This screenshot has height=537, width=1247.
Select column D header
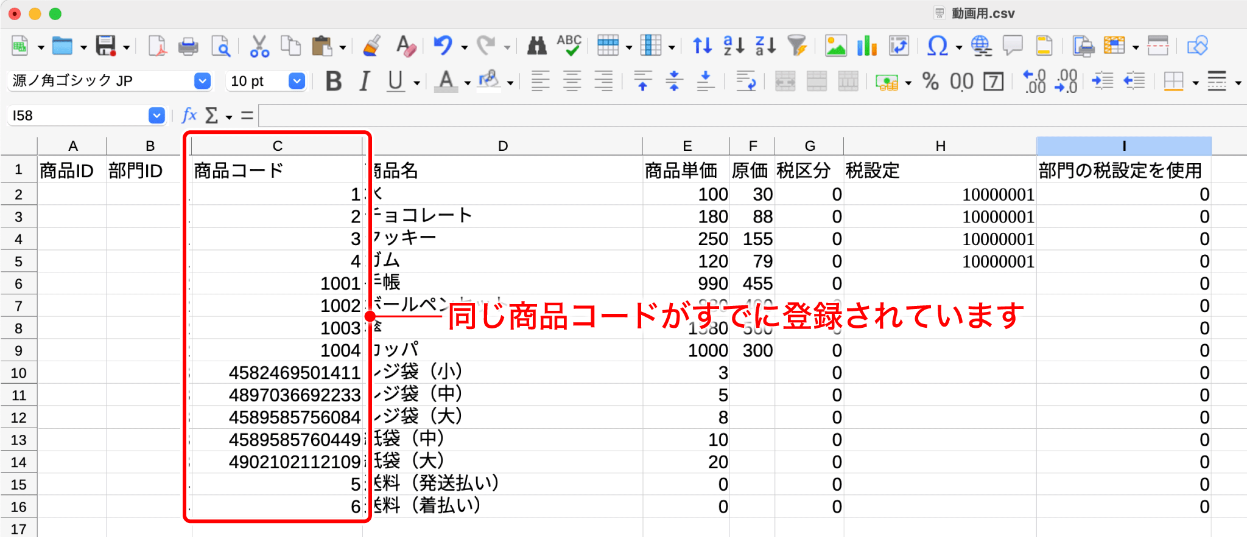[x=502, y=146]
